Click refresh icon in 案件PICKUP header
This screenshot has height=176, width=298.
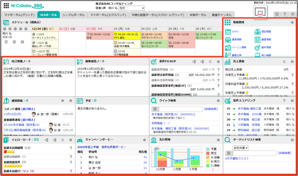click(x=210, y=61)
